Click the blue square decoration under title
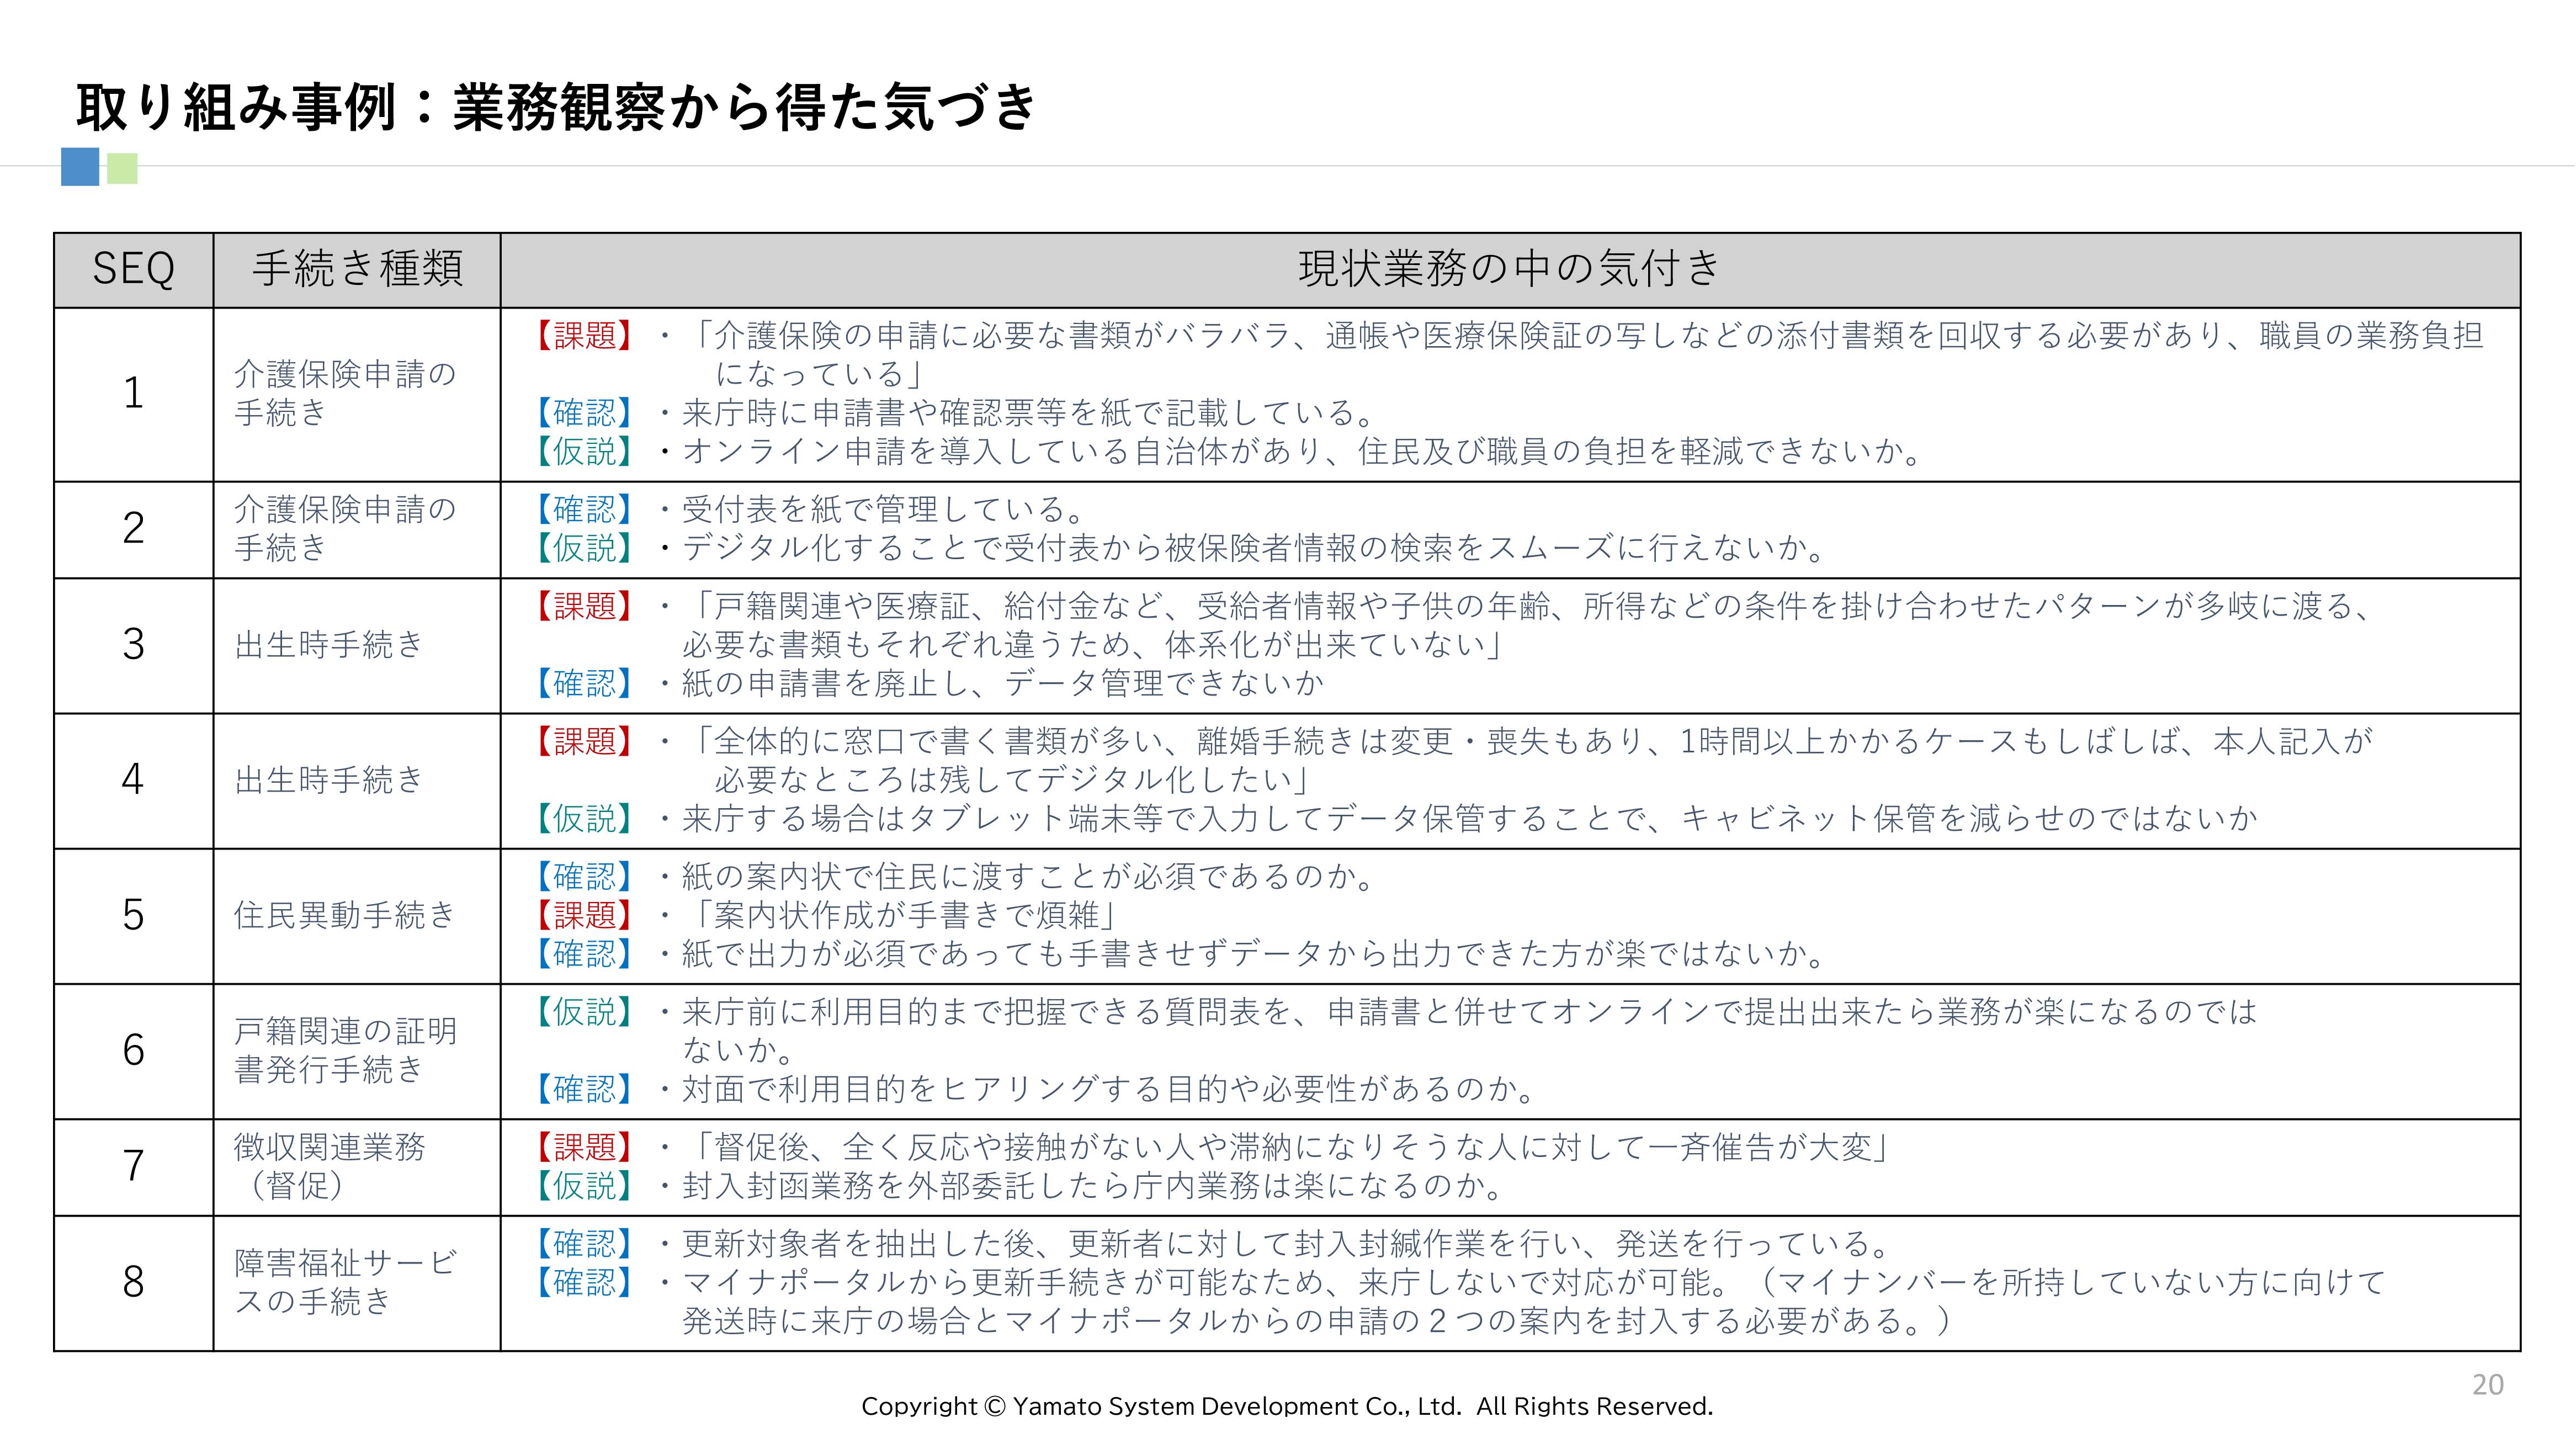Viewport: 2576px width, 1449px height. [x=80, y=166]
